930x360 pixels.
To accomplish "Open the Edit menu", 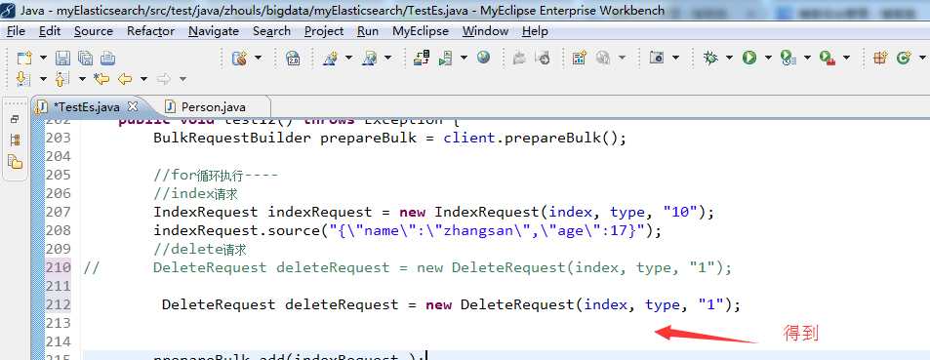I will click(x=50, y=31).
